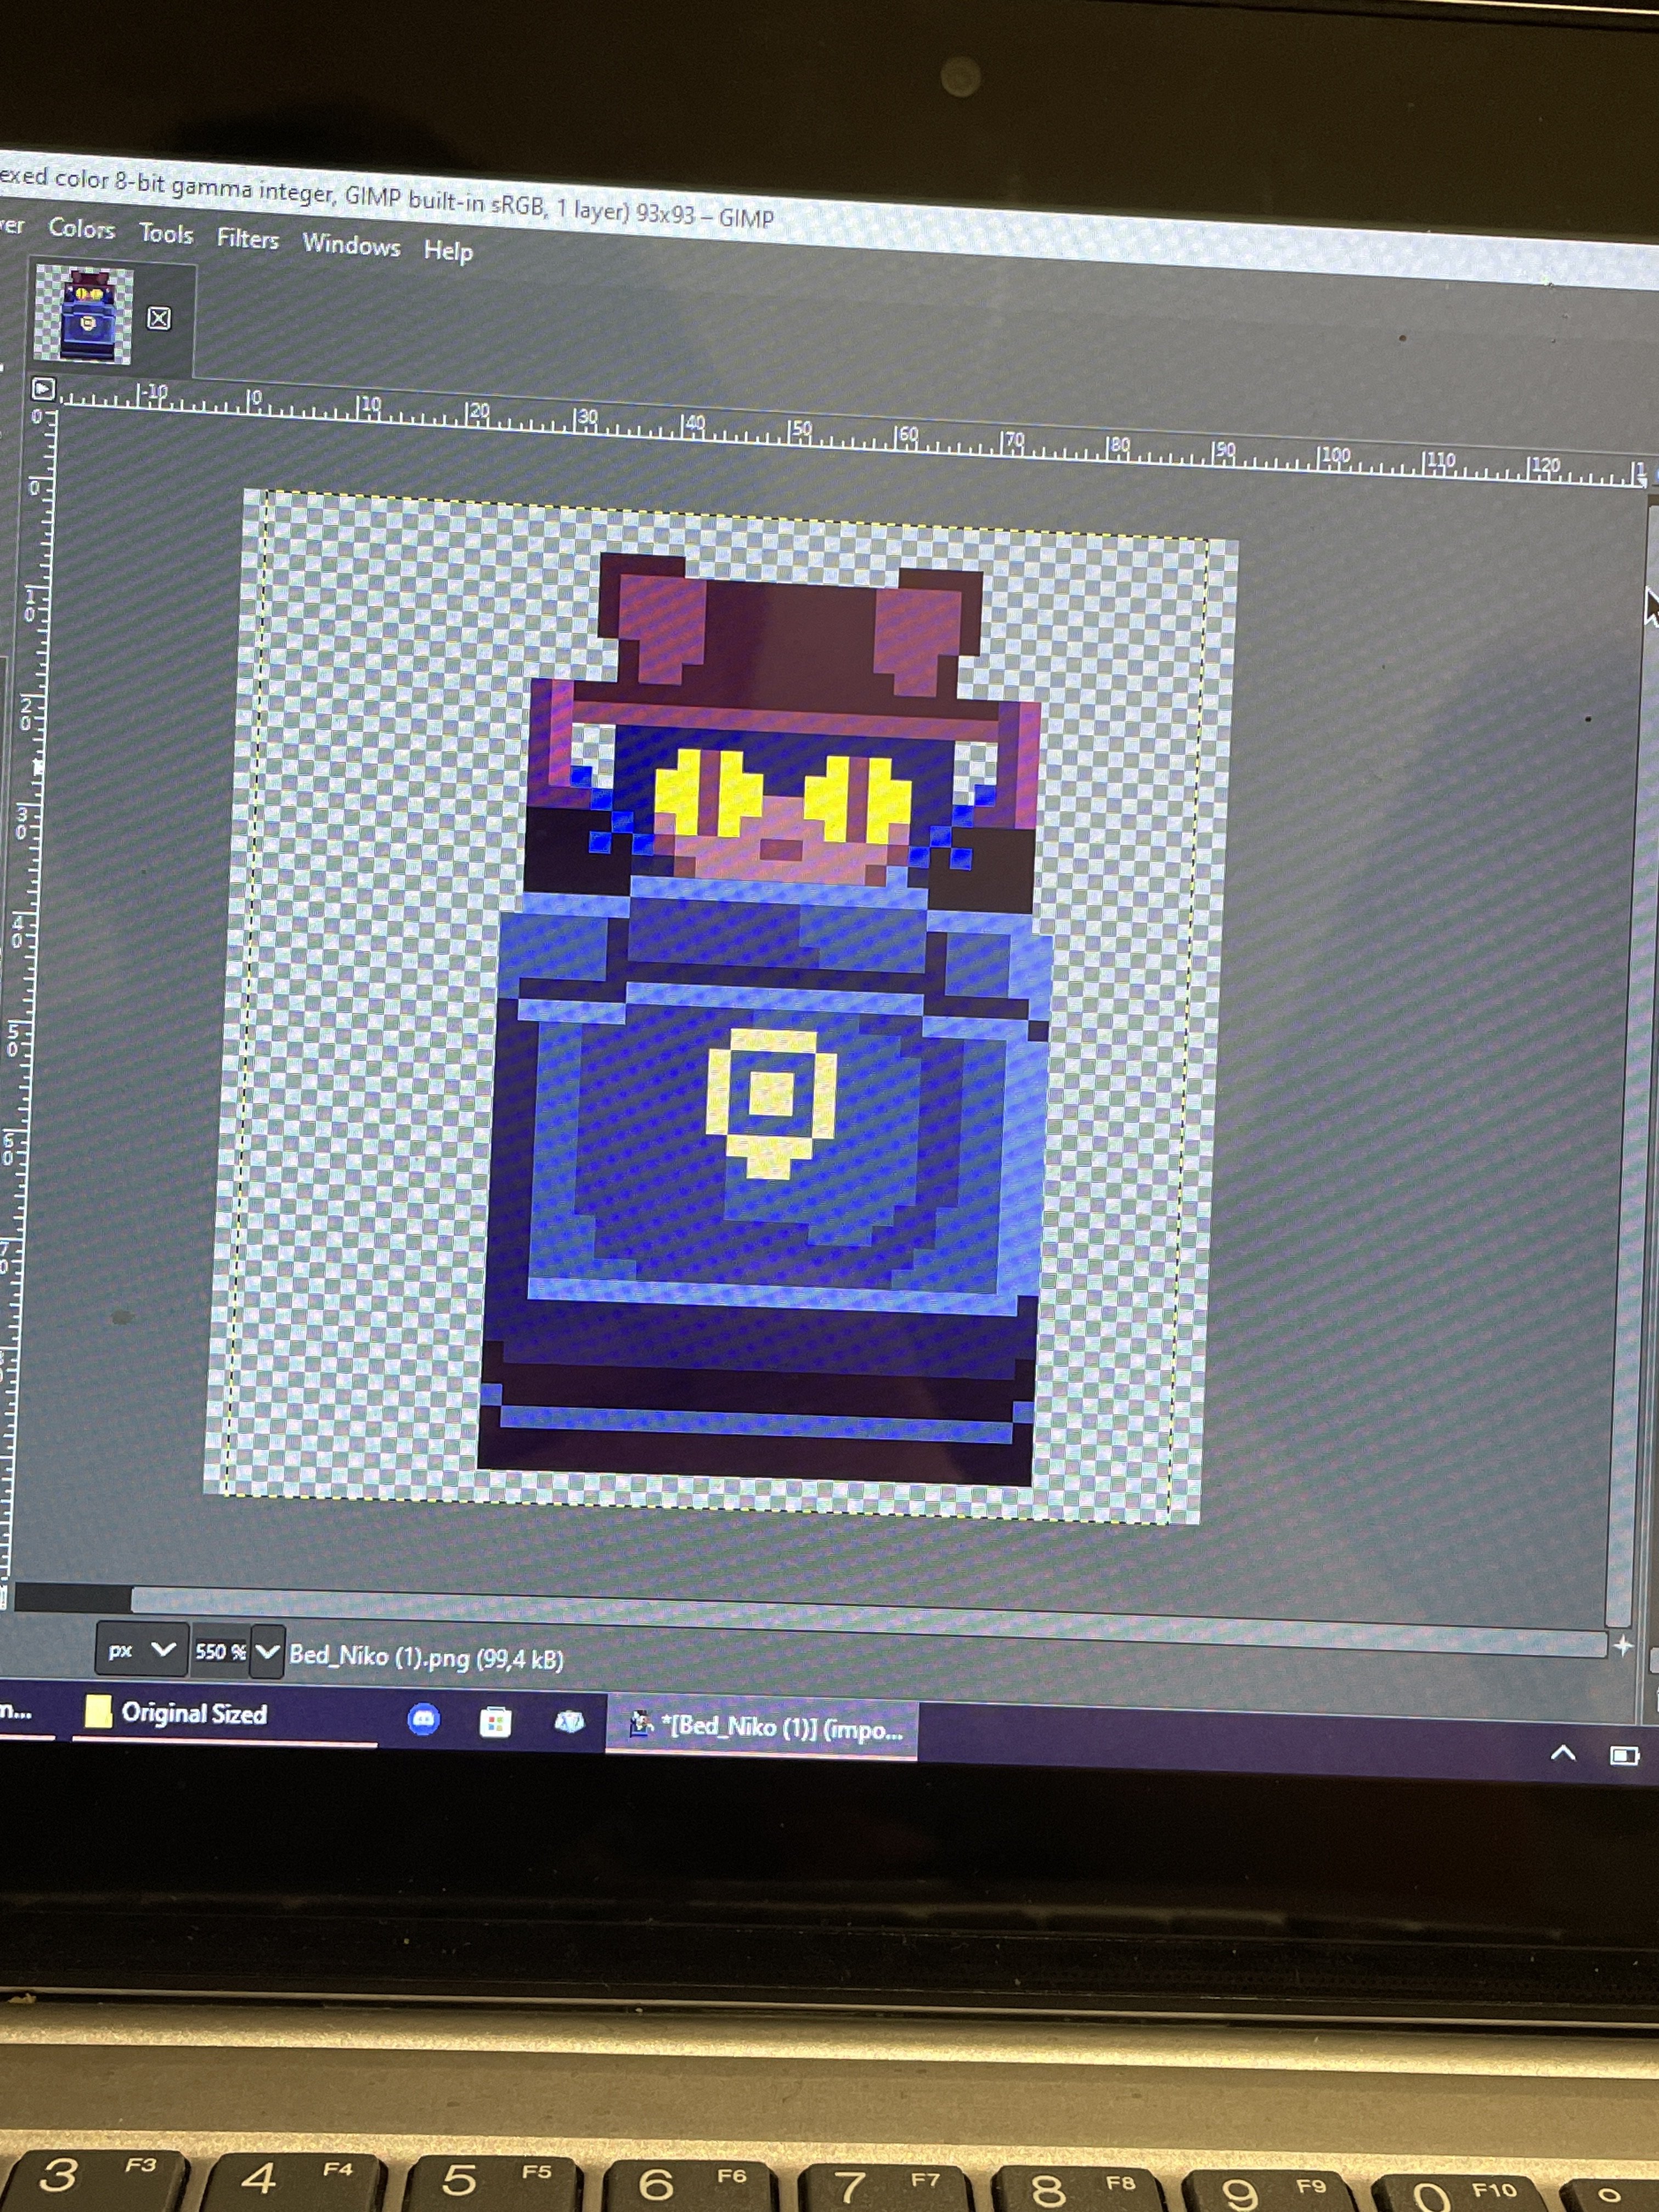This screenshot has width=1659, height=2212.
Task: Open the Windows menu
Action: coord(351,245)
